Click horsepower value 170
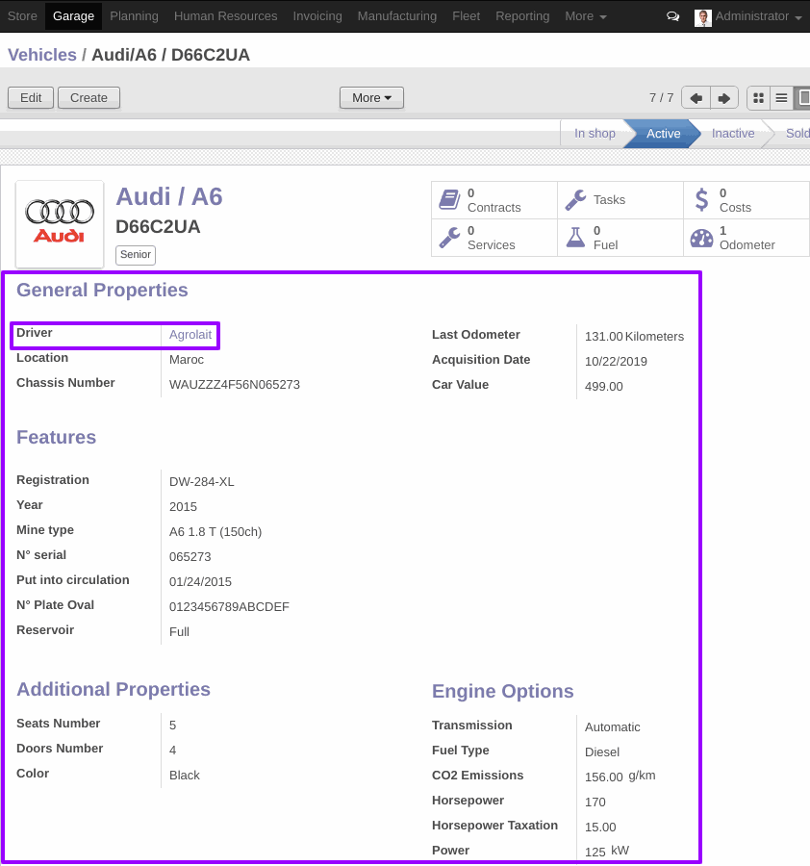 coord(595,802)
